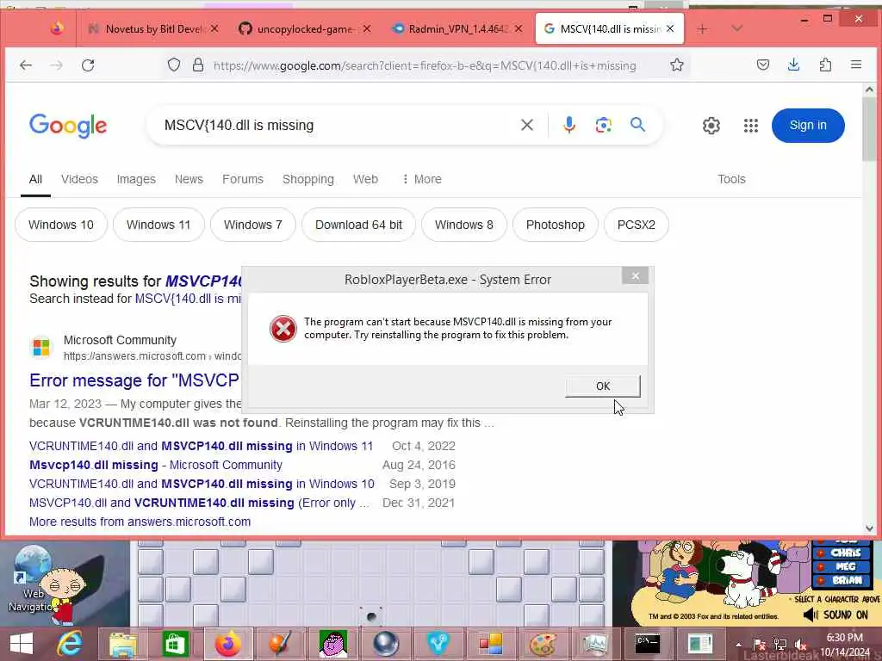882x661 pixels.
Task: Open VCRUNTIME140.dll Windows 11 sublink
Action: pos(202,446)
